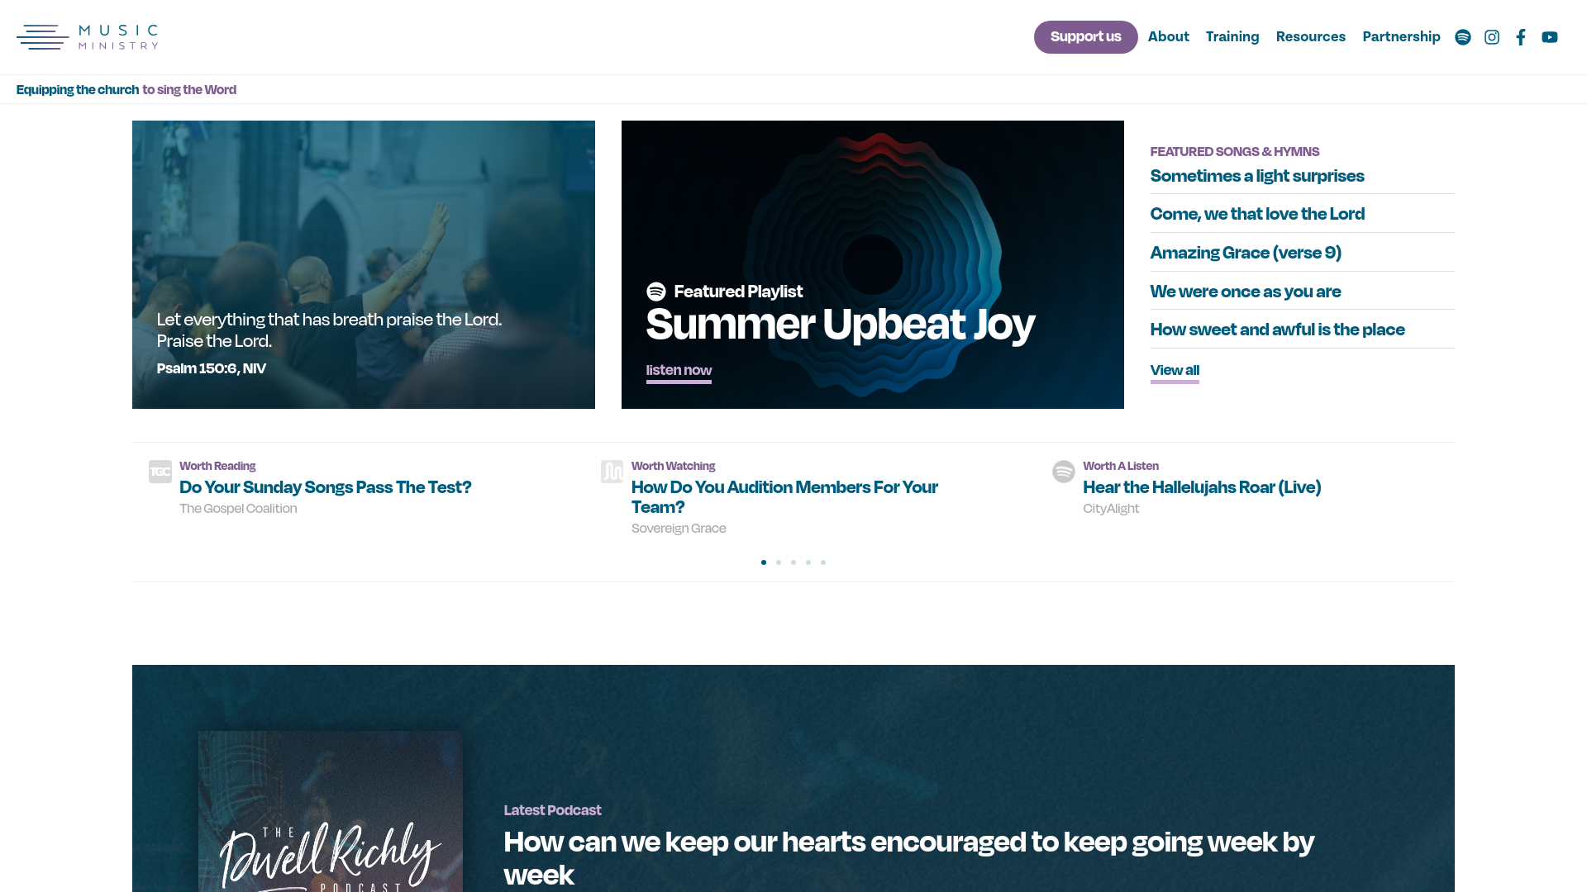Click the 'Sovereign Grace' source text
Screen dimensions: 1587x892
coord(679,529)
